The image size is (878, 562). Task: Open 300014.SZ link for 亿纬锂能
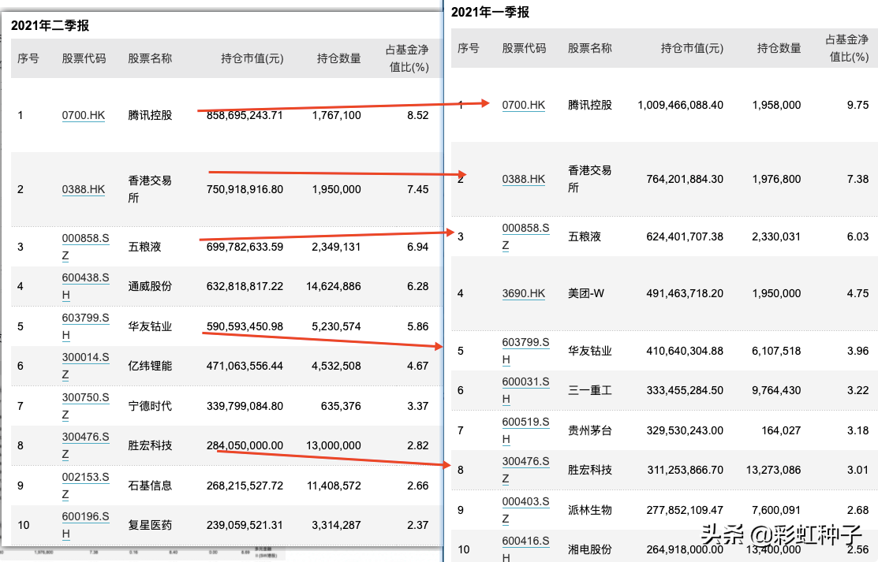[85, 366]
